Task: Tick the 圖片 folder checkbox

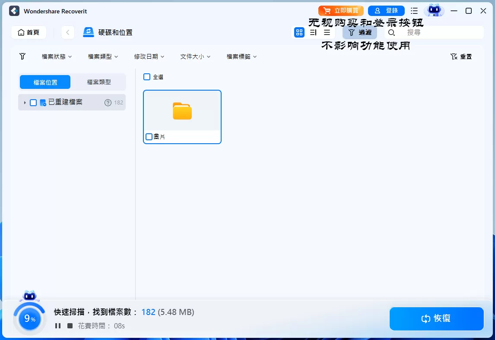Action: click(149, 136)
